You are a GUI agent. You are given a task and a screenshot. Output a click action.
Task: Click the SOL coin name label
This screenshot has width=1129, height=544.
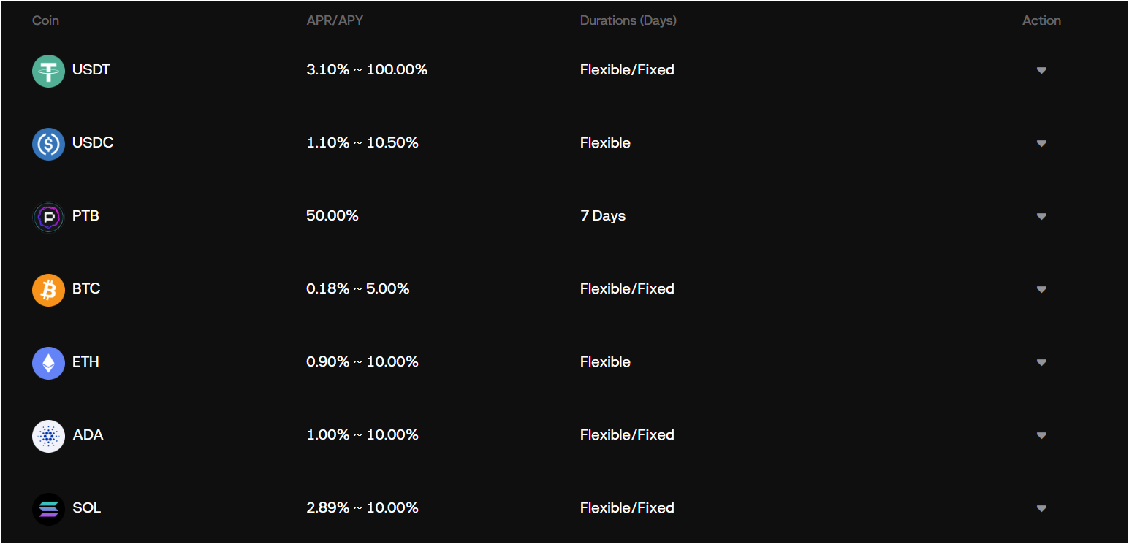(x=86, y=508)
